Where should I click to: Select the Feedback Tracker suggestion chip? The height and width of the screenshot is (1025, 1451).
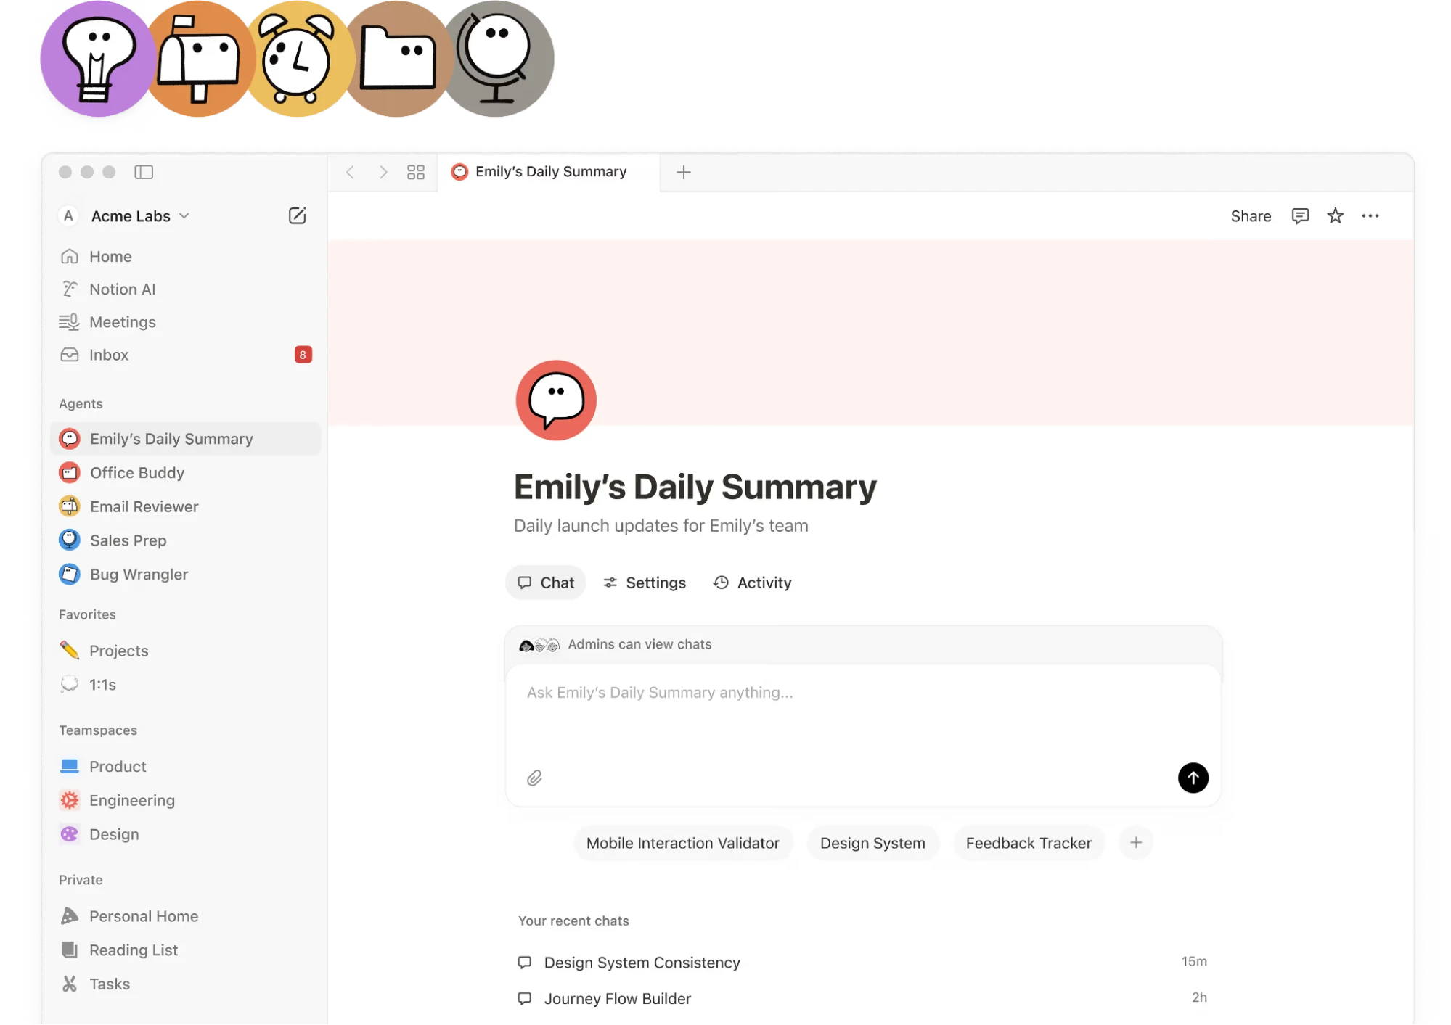[1028, 842]
